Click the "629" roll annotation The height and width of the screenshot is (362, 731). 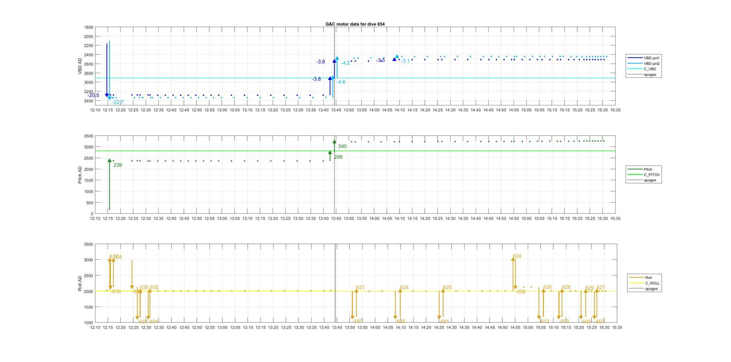tap(589, 288)
